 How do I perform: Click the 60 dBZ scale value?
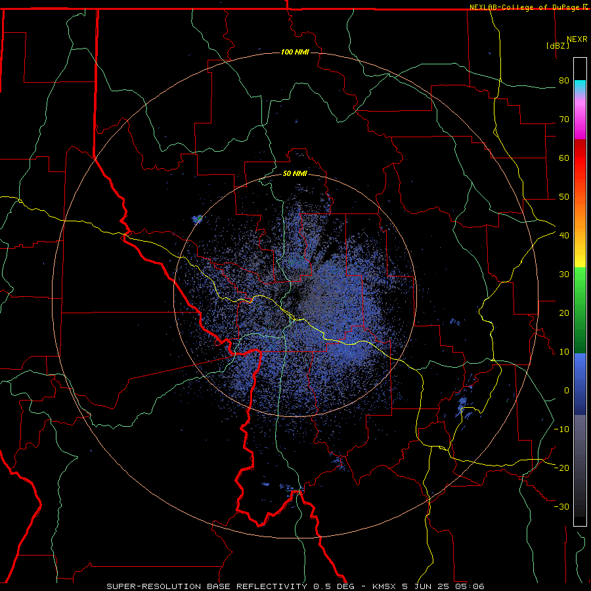pos(564,158)
